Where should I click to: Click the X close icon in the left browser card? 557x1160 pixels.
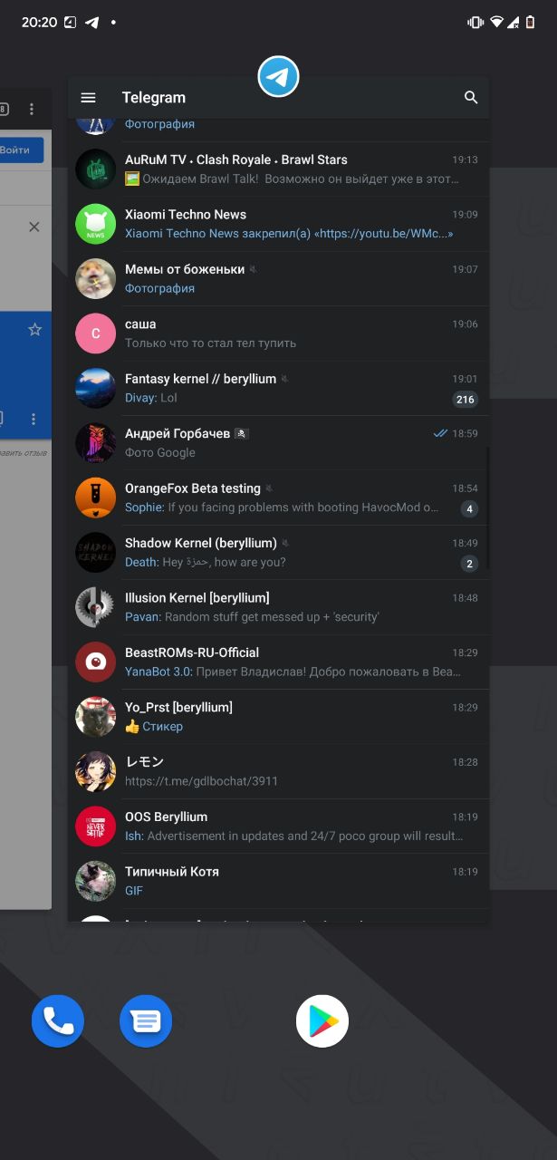(34, 227)
